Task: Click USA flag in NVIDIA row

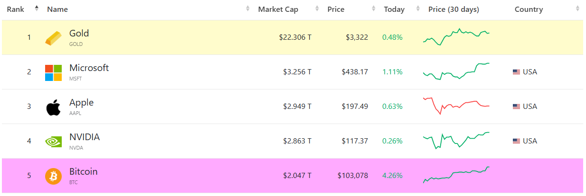Action: pos(516,141)
